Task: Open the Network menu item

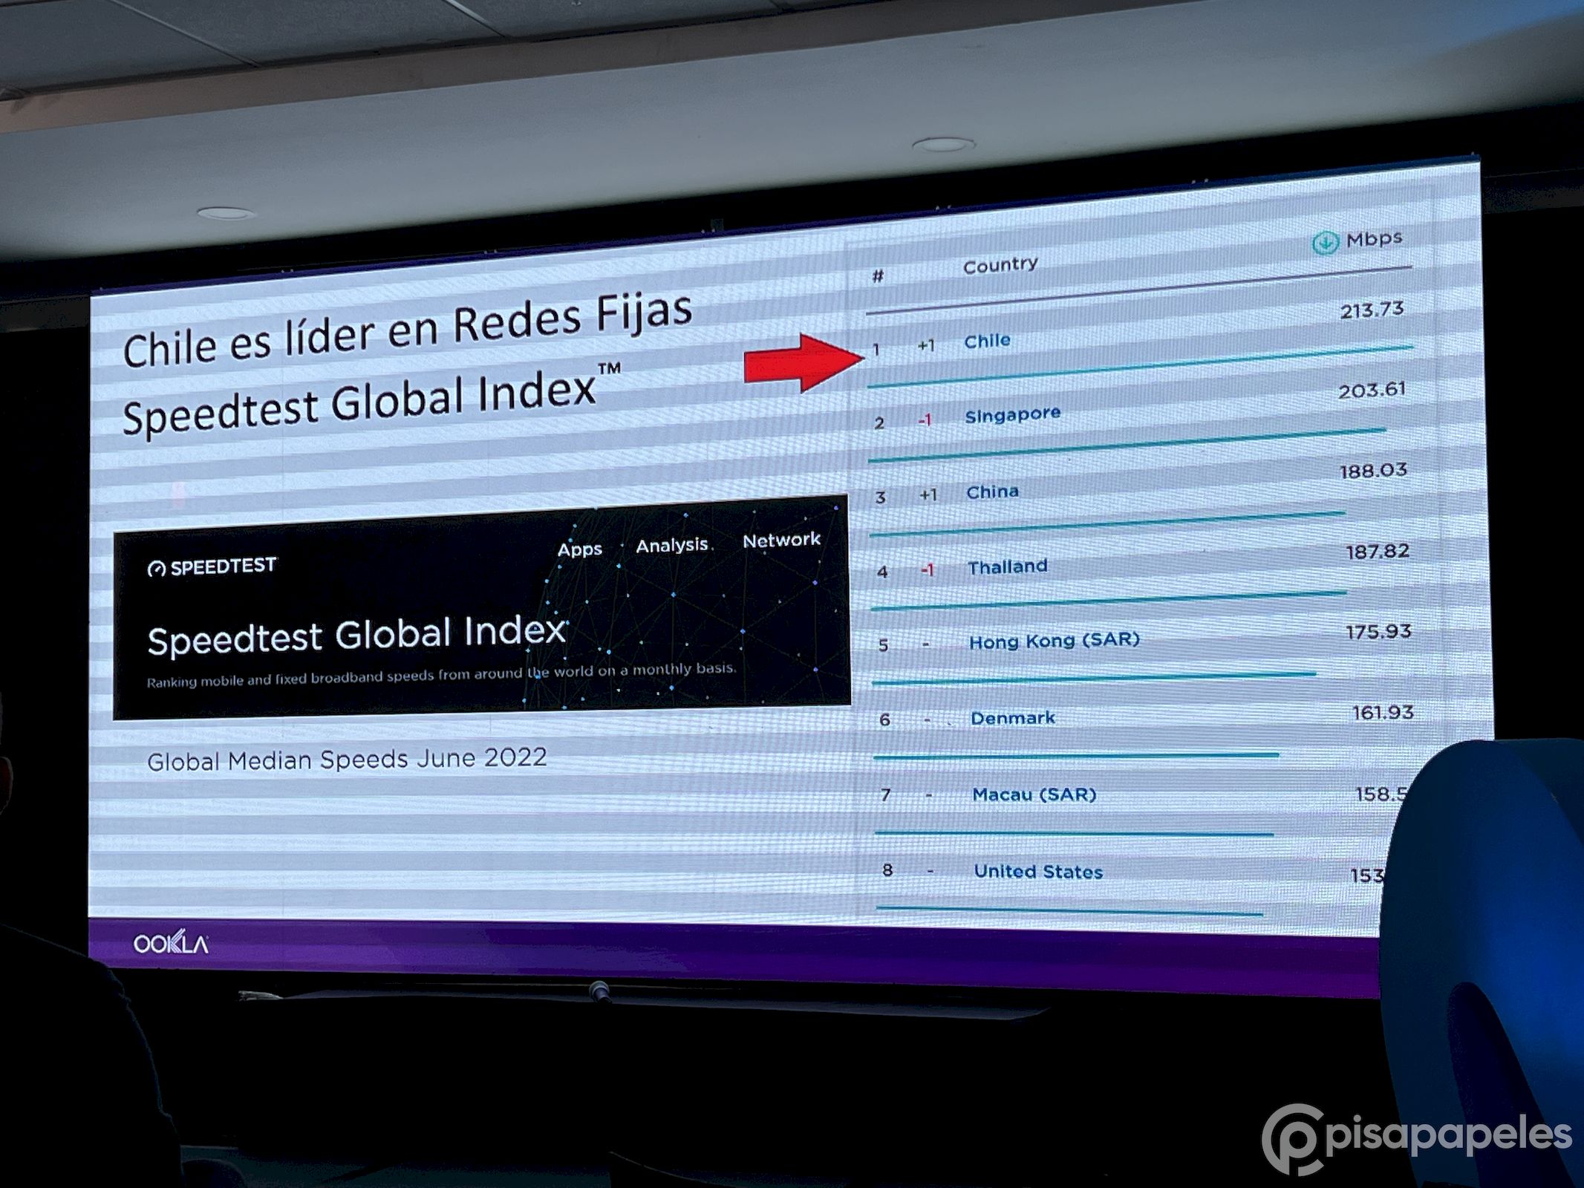Action: [781, 541]
